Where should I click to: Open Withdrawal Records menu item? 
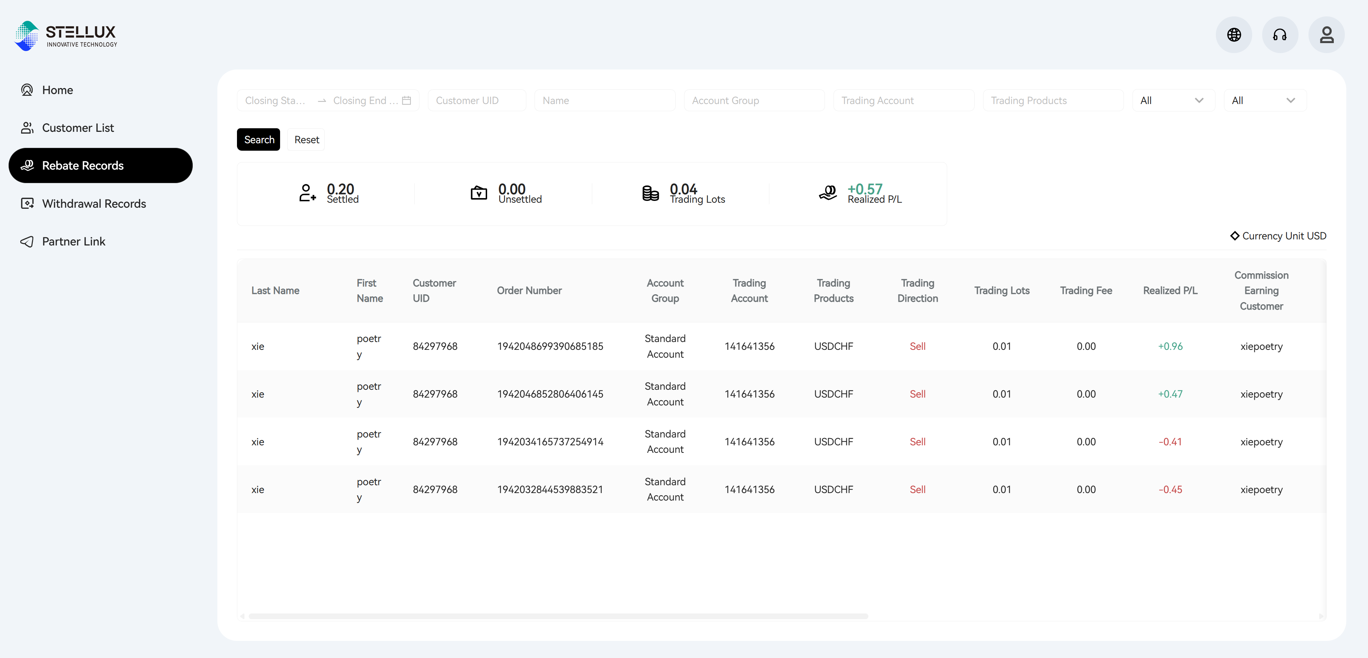(x=101, y=203)
